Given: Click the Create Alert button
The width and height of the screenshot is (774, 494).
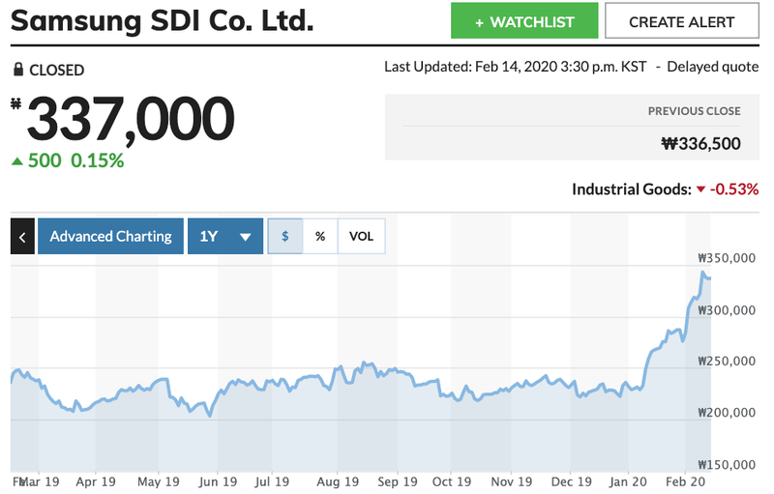Looking at the screenshot, I should [682, 20].
